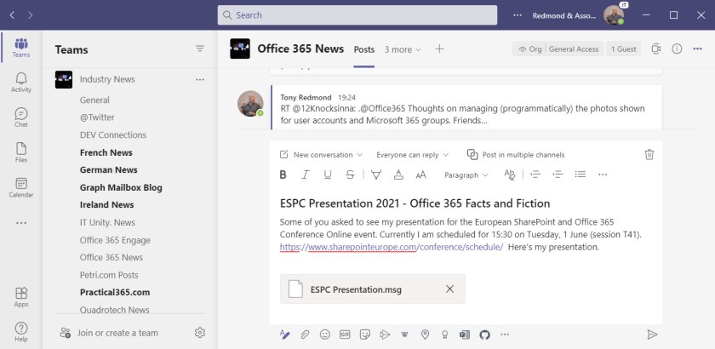Click Post in multiple channels

516,155
